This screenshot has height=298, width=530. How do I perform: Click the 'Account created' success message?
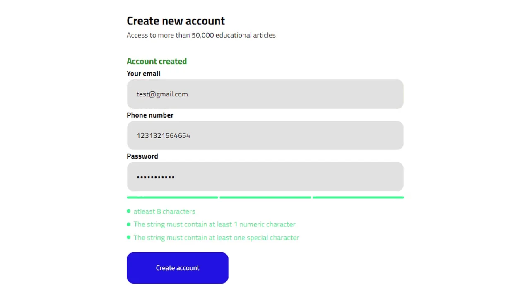[157, 61]
